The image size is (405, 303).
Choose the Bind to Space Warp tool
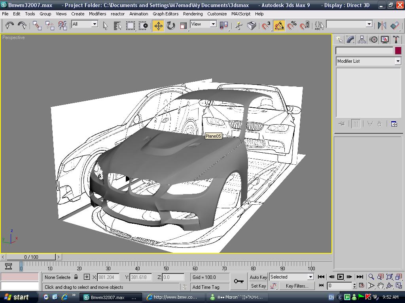[62, 26]
